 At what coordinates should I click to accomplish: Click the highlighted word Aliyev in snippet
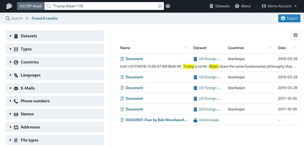tap(214, 67)
